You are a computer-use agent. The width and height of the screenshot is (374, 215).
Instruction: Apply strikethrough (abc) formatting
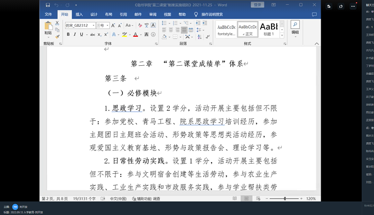click(x=92, y=35)
